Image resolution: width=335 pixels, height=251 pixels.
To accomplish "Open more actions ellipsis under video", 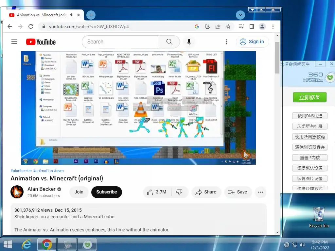I will click(x=261, y=192).
